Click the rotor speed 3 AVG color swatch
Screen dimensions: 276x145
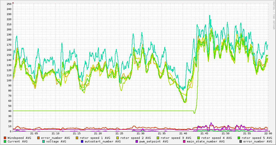click(x=158, y=138)
